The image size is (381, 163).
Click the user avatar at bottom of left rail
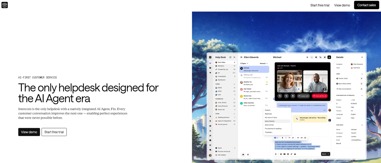tap(210, 155)
